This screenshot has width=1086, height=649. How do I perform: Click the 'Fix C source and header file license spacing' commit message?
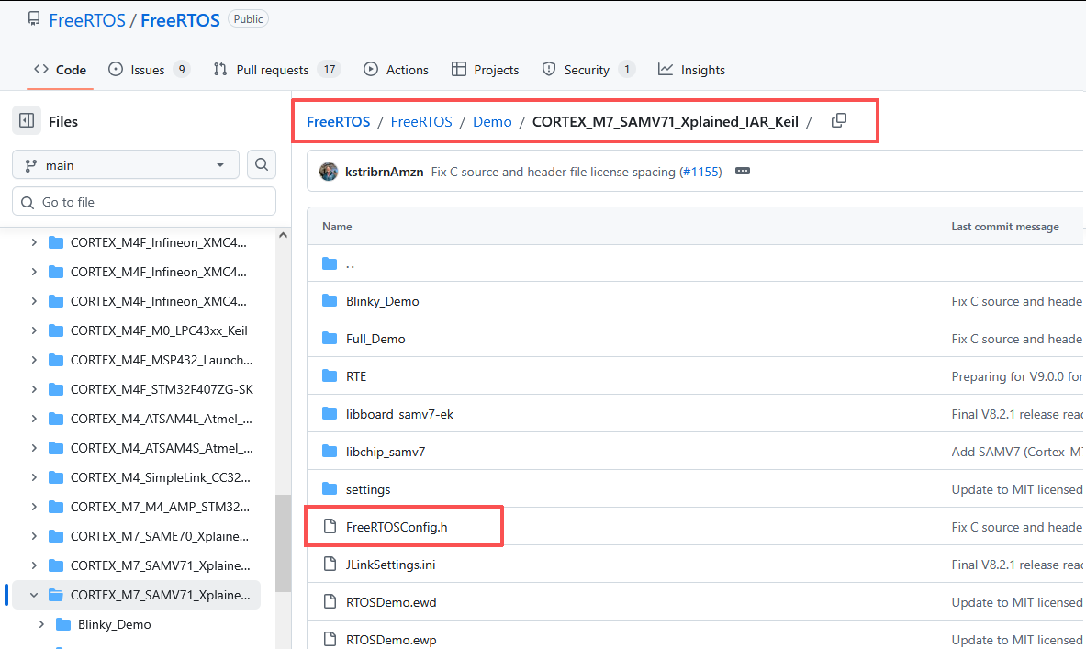[553, 171]
